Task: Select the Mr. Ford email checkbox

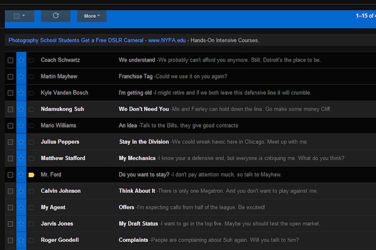Action: [x=10, y=175]
